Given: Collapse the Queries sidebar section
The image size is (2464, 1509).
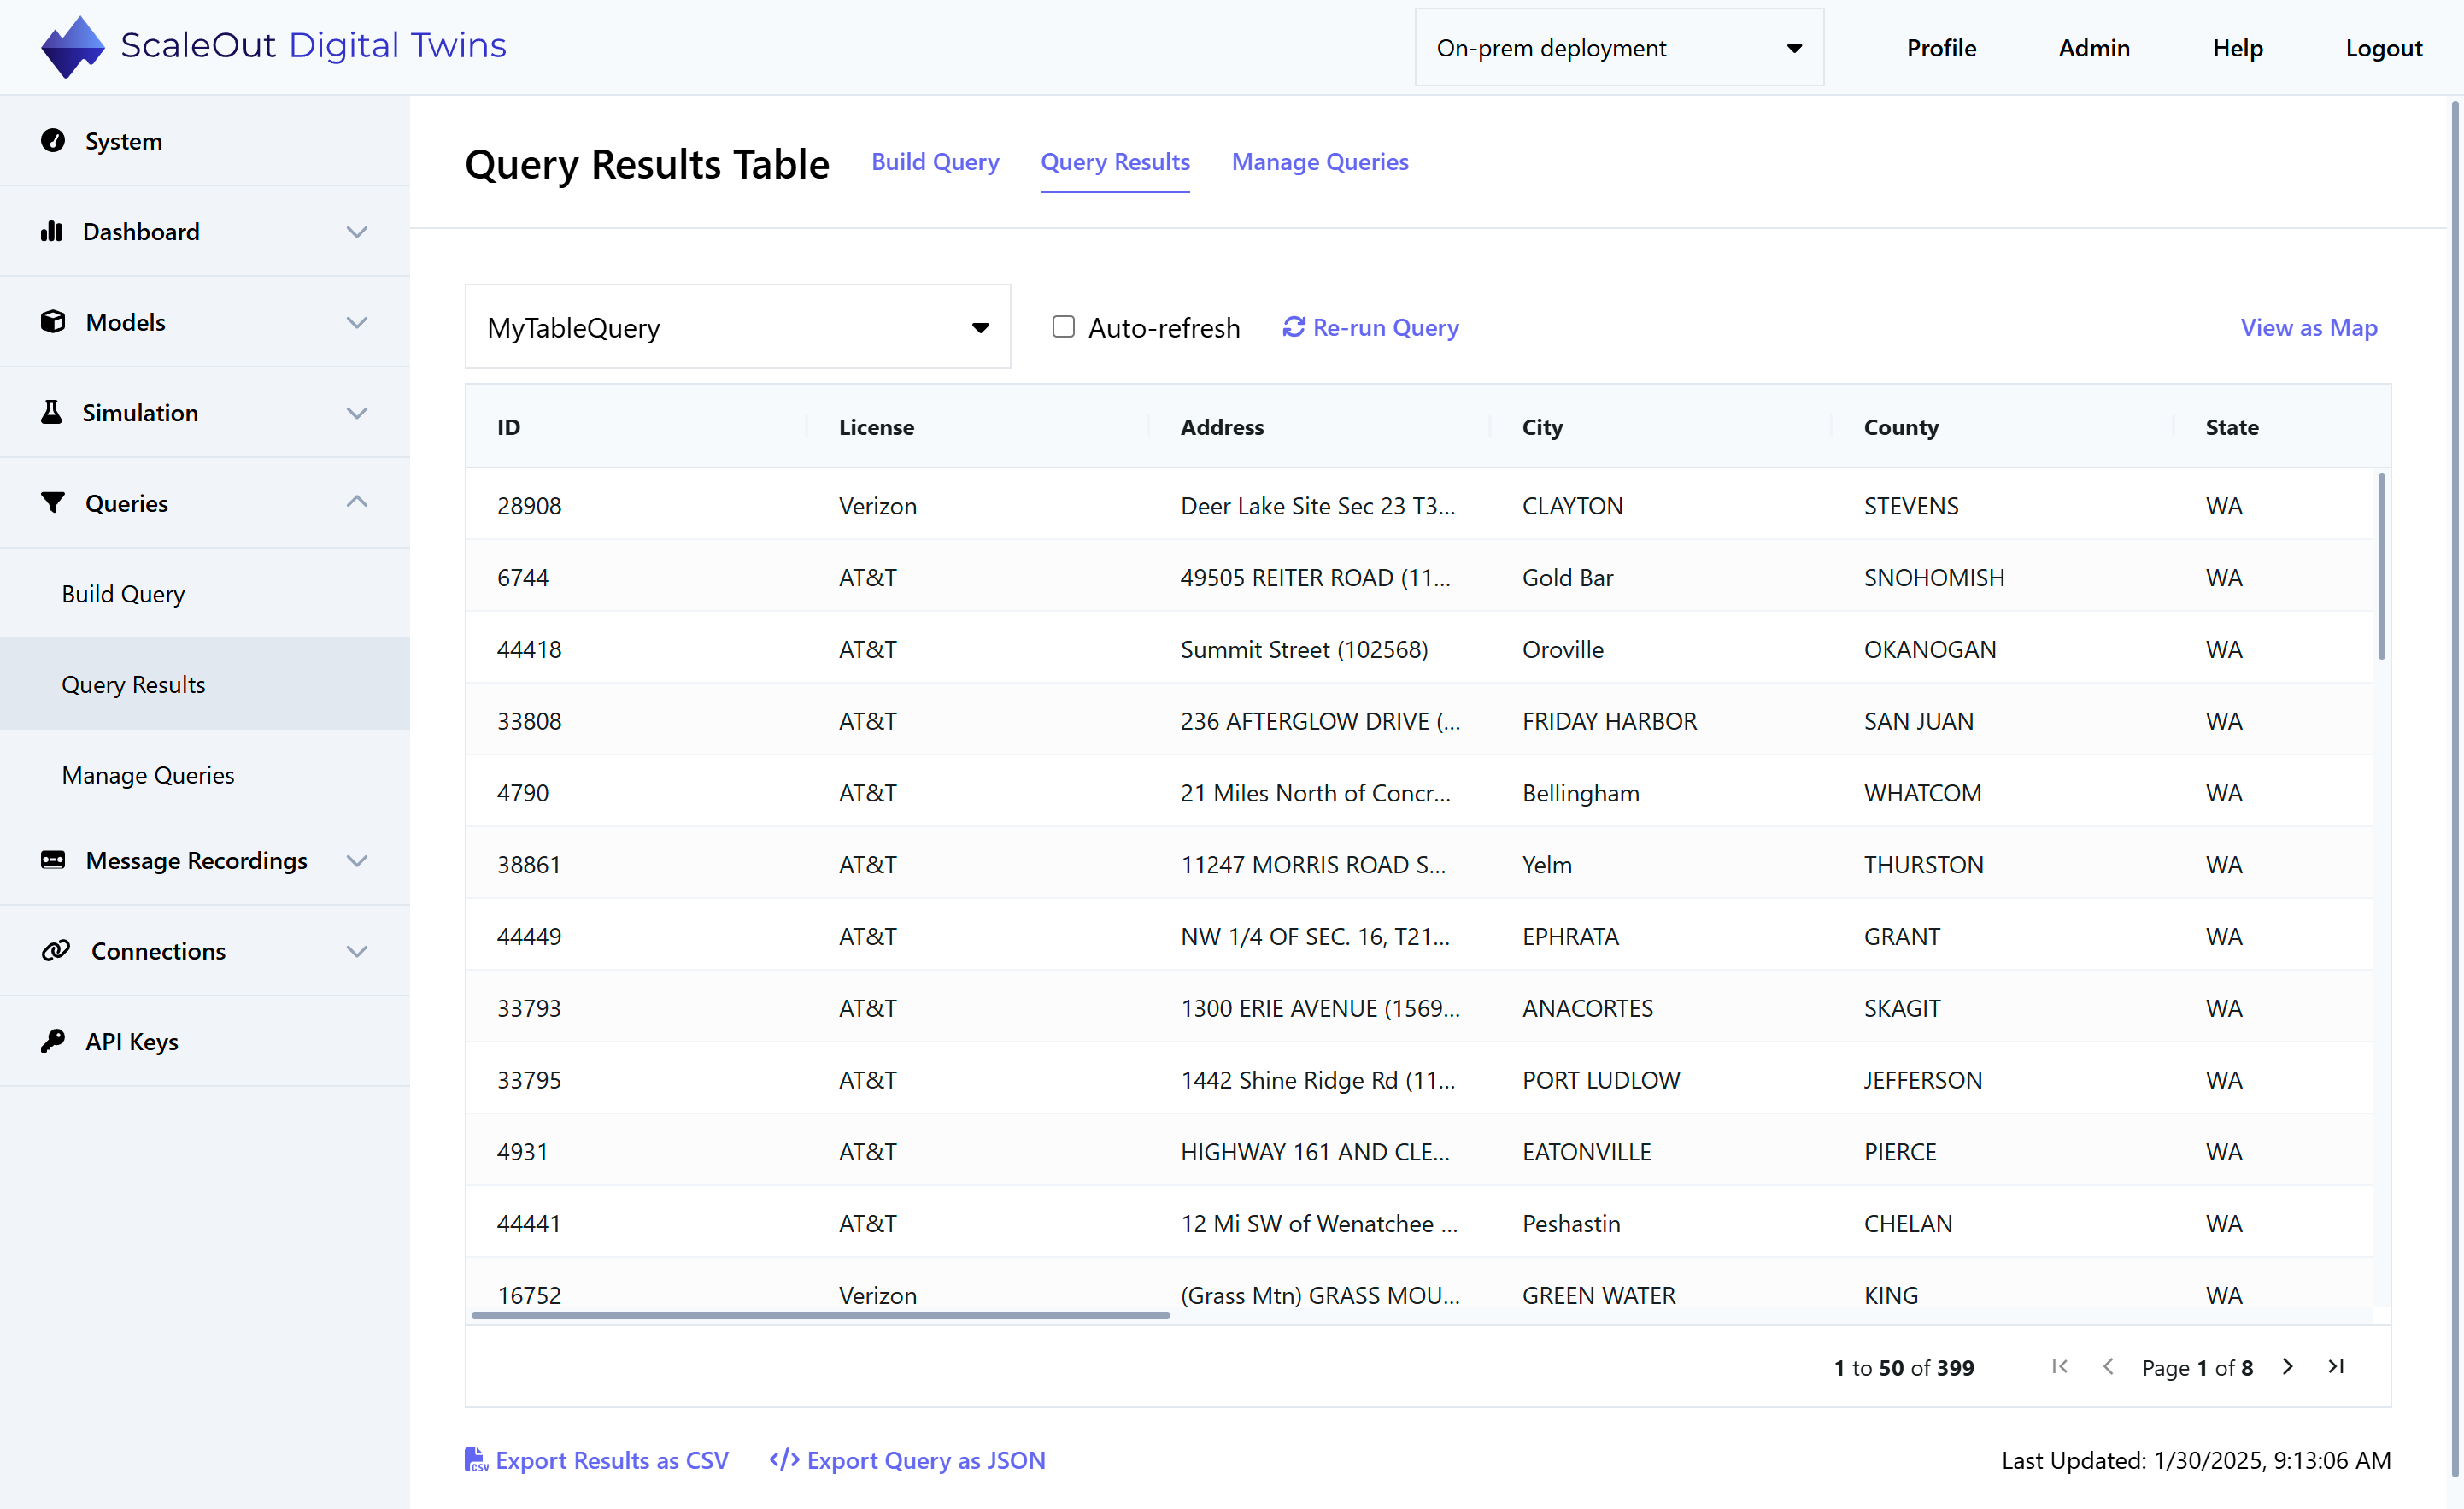Looking at the screenshot, I should [x=357, y=502].
